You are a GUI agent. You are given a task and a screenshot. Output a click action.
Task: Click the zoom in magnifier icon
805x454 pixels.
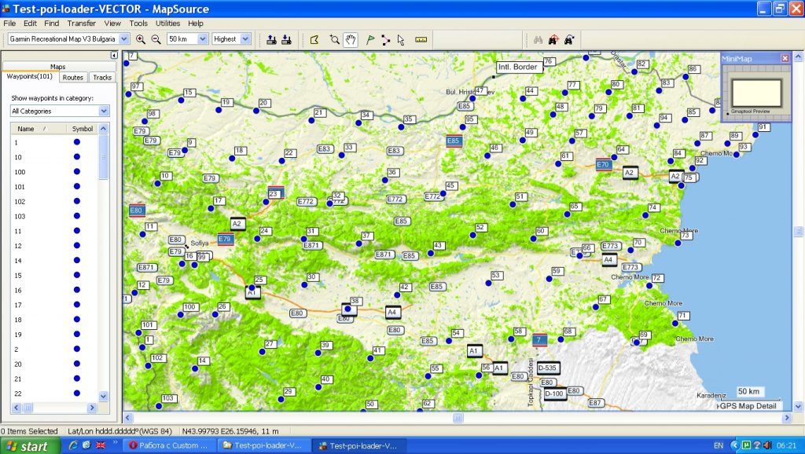click(x=141, y=39)
